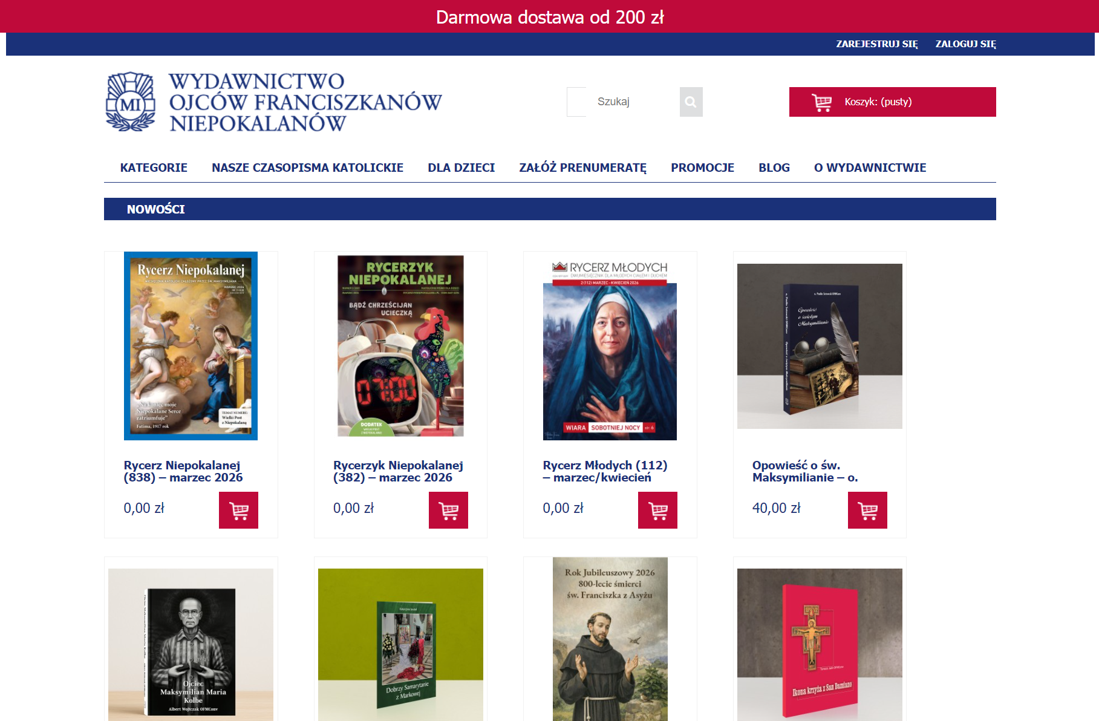Go to Dla Dzieci section
The height and width of the screenshot is (721, 1099).
coord(461,168)
